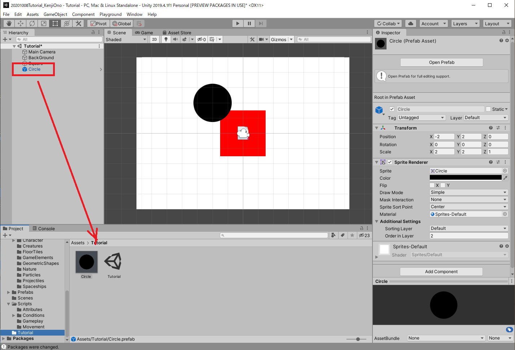Click the Open Prefab button

(x=442, y=62)
